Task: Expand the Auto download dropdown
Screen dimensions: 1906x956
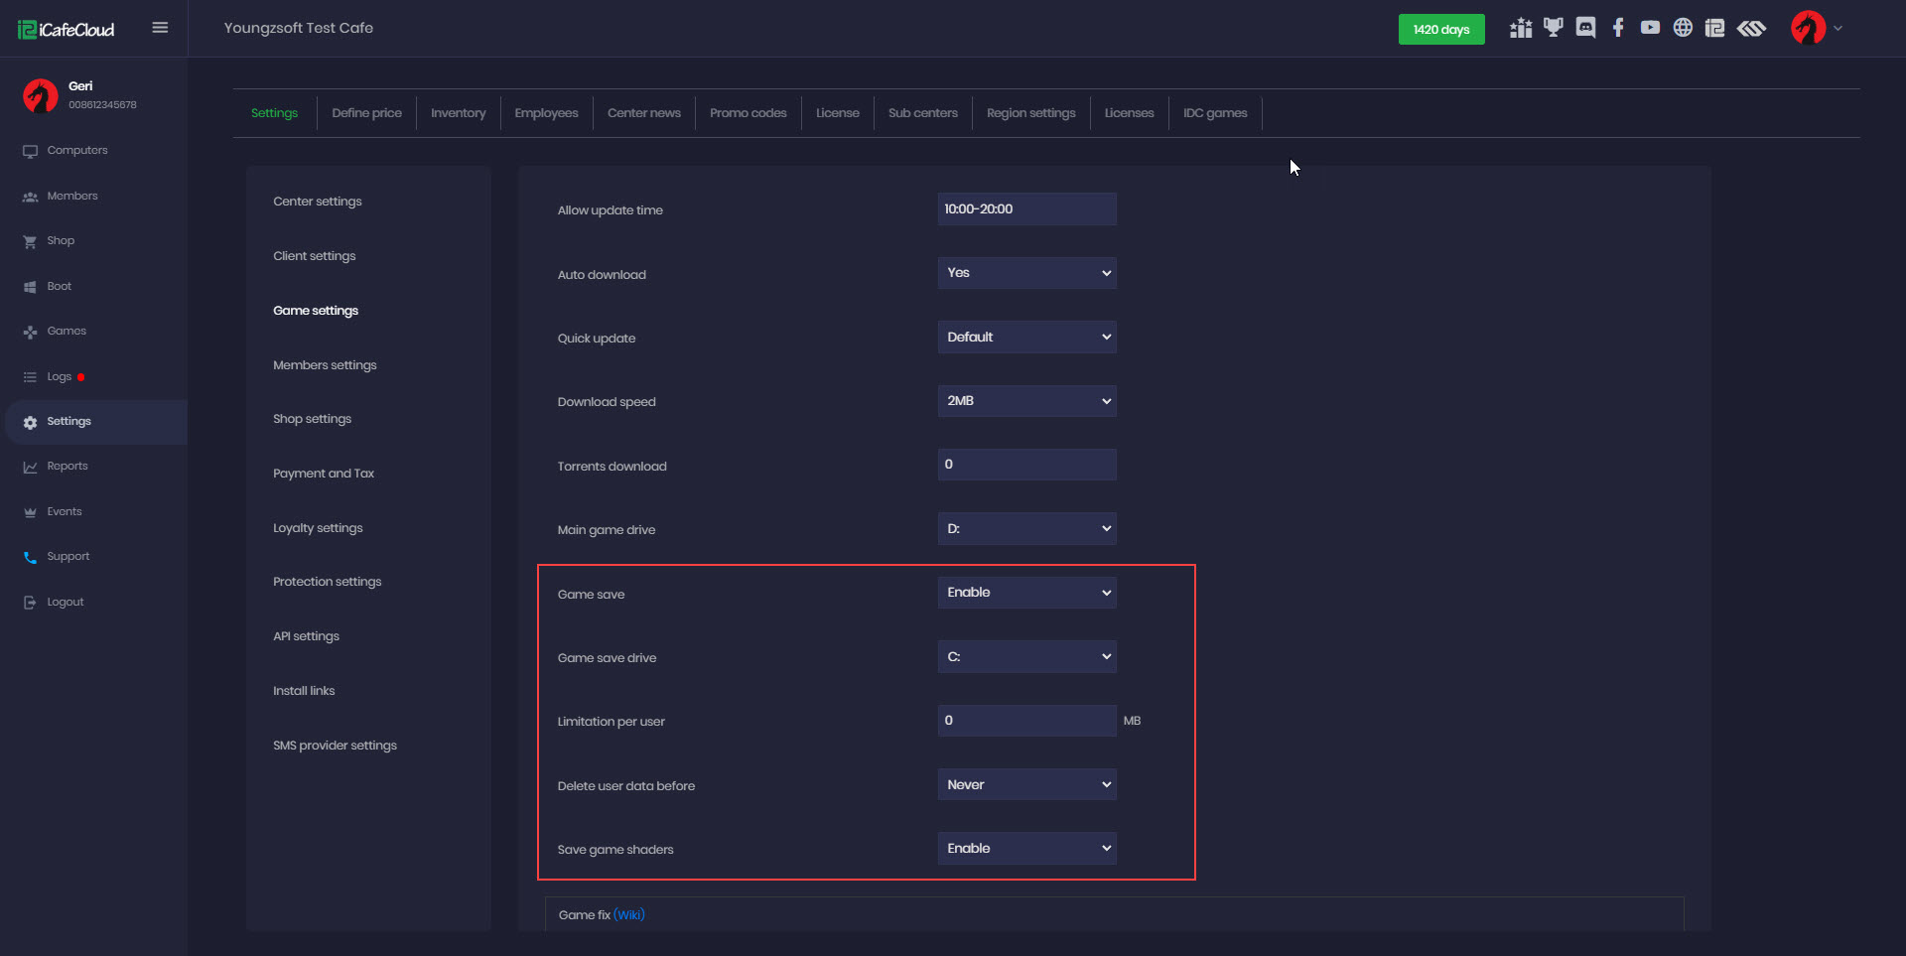Action: [x=1026, y=273]
